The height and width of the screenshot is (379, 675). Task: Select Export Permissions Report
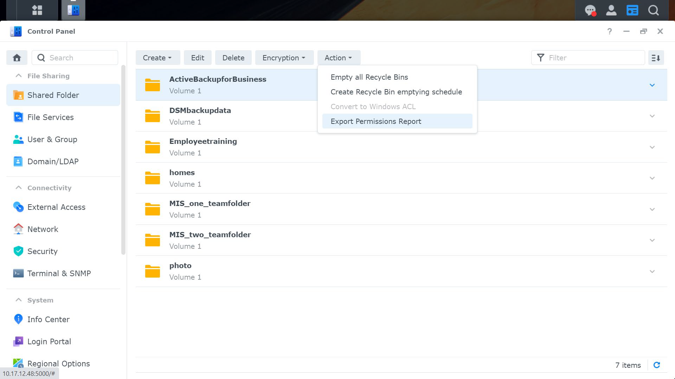point(376,121)
